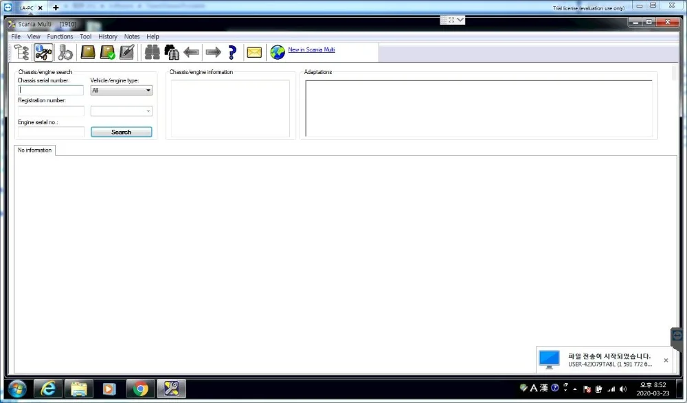687x403 pixels.
Task: Show hidden tray icons arrow
Action: tap(575, 389)
